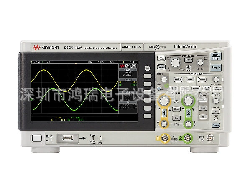The image size is (245, 184).
Task: Tap the right navigation arrow under Horizontal
Action: [x=202, y=69]
